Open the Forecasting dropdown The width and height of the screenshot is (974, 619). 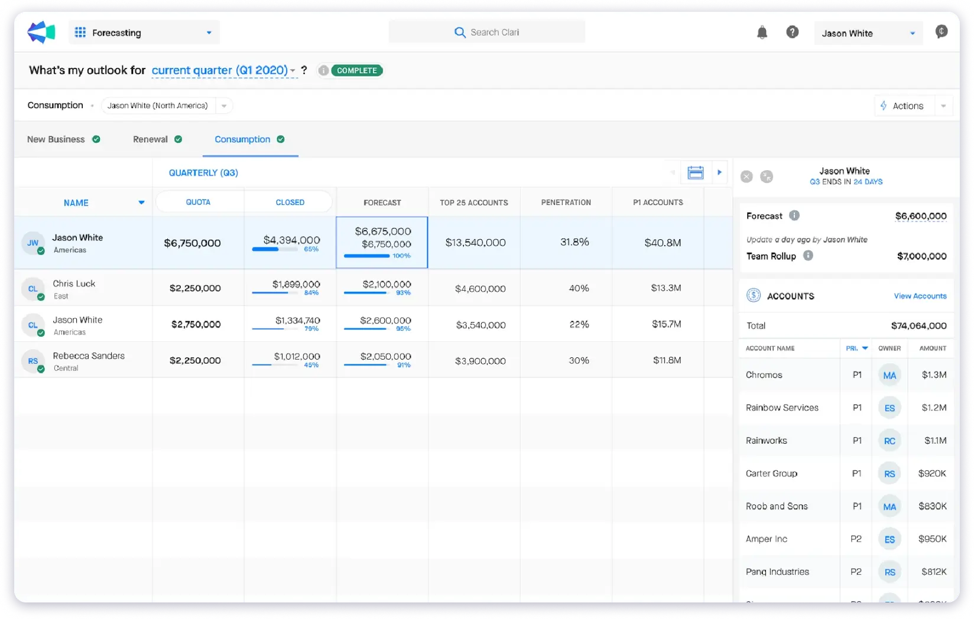(208, 32)
